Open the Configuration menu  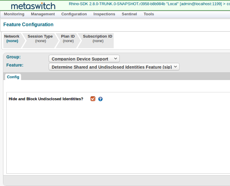[74, 14]
